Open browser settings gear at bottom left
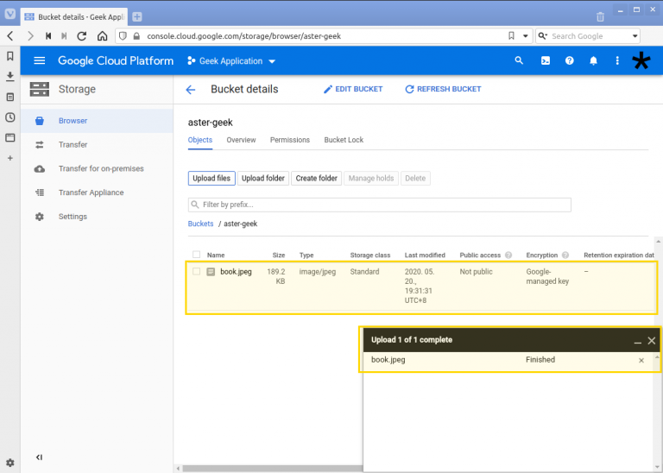The width and height of the screenshot is (663, 473). [x=10, y=463]
